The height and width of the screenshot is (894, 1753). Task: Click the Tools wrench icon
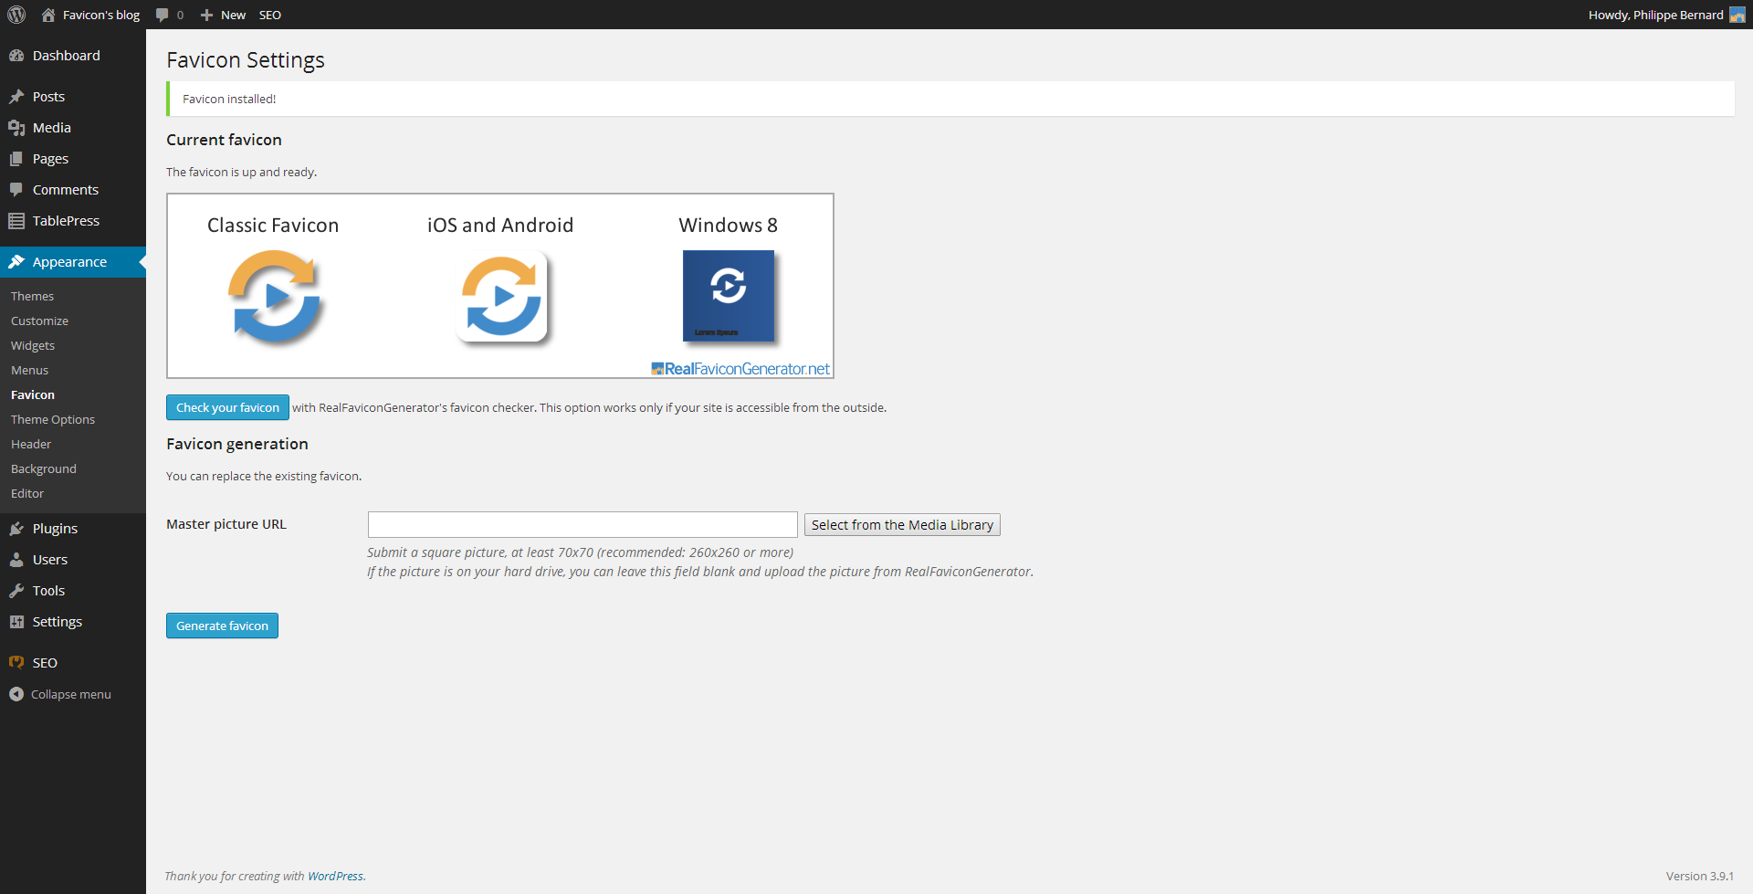(x=16, y=590)
